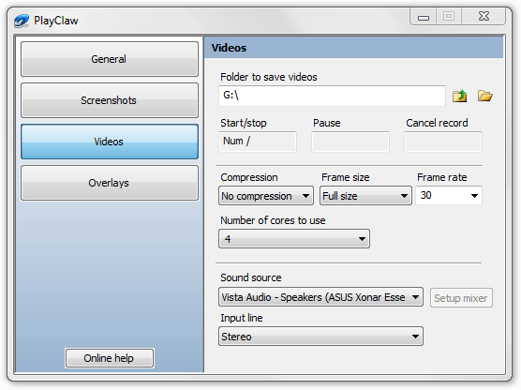Click the Folder to save videos field
This screenshot has height=390, width=521.
point(332,96)
